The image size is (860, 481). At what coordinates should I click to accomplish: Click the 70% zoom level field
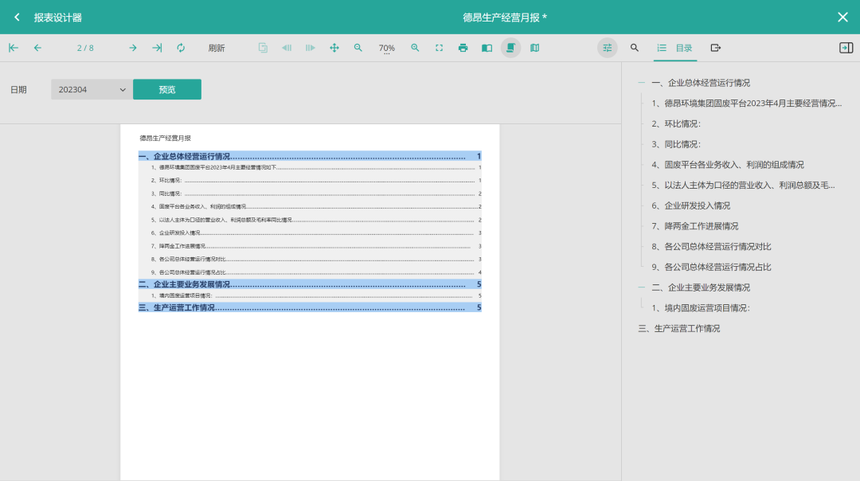[386, 48]
